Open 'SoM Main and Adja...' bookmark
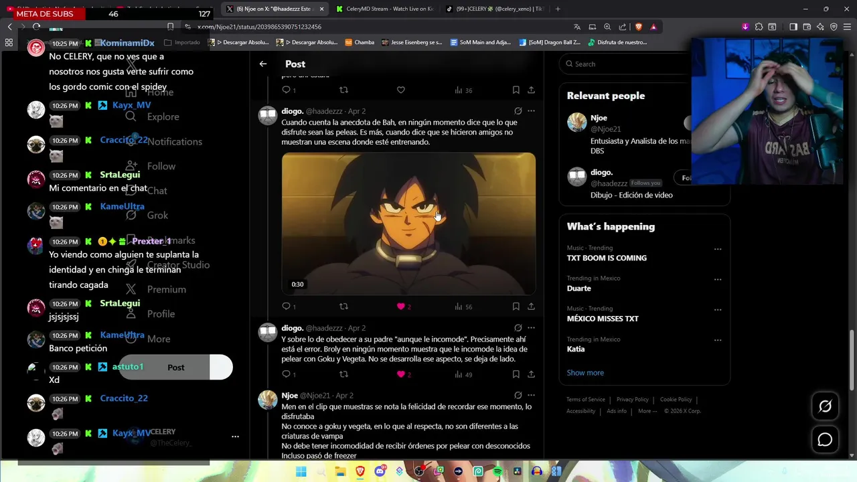The width and height of the screenshot is (857, 482). pos(481,42)
